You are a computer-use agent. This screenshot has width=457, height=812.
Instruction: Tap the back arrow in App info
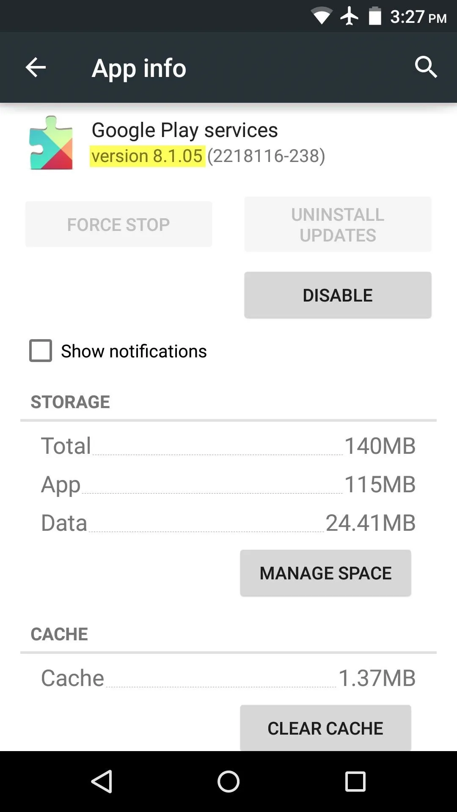click(36, 67)
